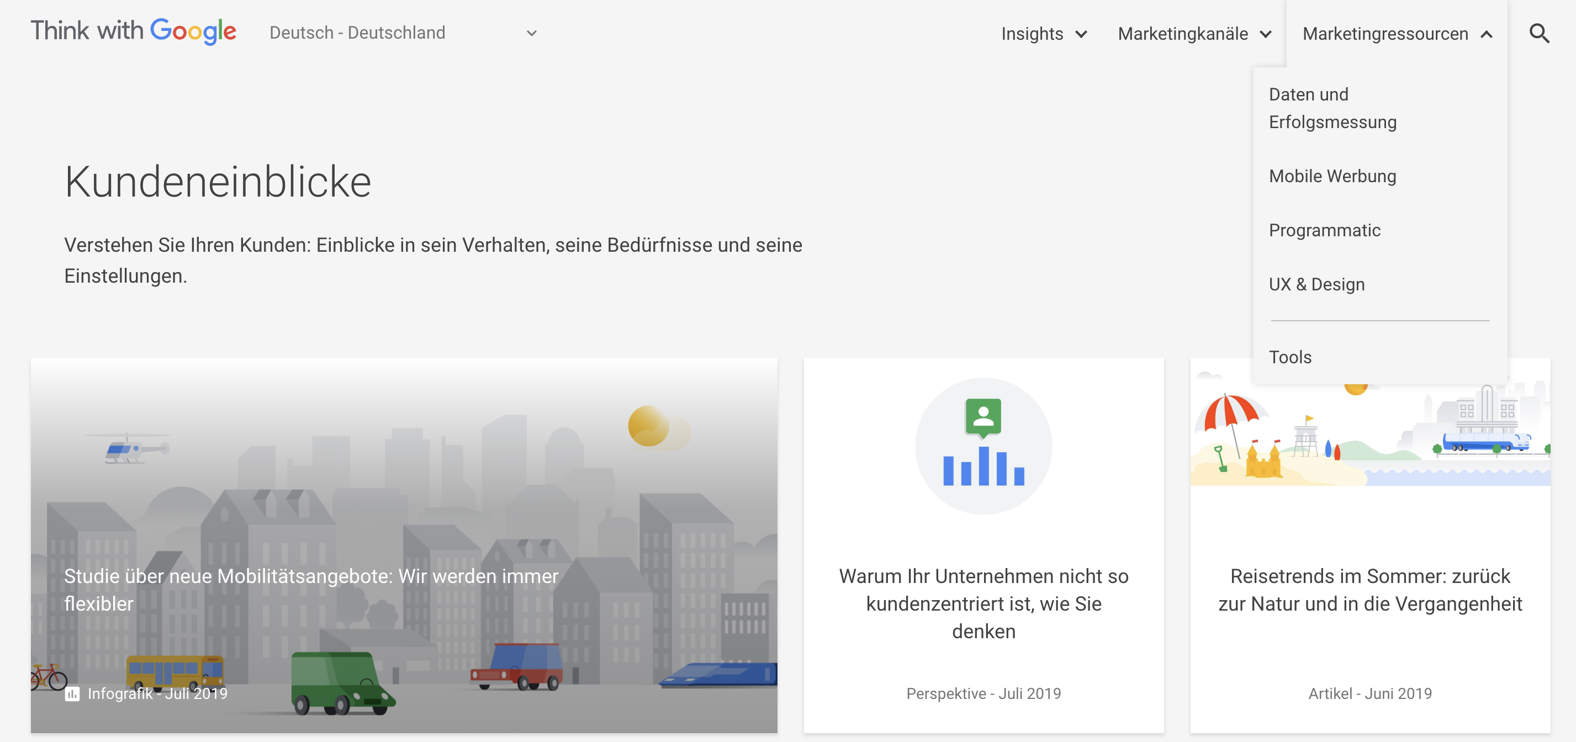
Task: Choose Tools from the menu
Action: [1291, 357]
